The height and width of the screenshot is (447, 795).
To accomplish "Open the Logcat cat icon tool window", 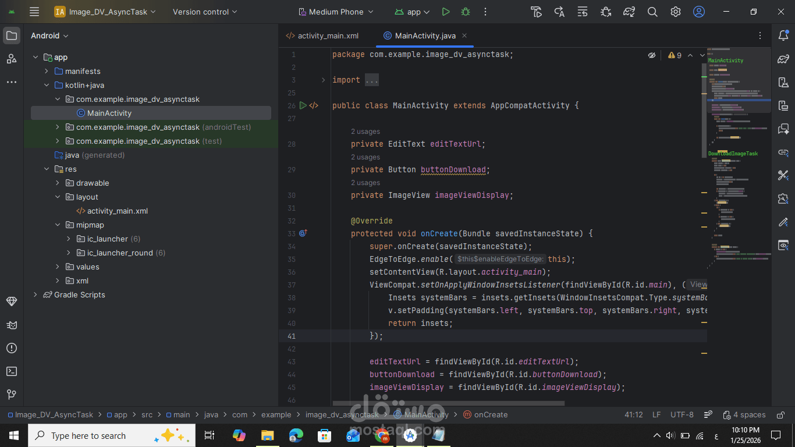I will 12,325.
